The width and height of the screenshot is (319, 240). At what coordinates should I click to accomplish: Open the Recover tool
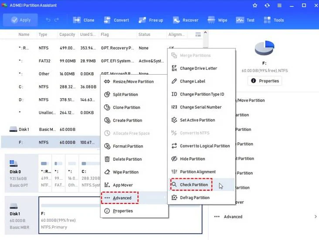pyautogui.click(x=186, y=20)
